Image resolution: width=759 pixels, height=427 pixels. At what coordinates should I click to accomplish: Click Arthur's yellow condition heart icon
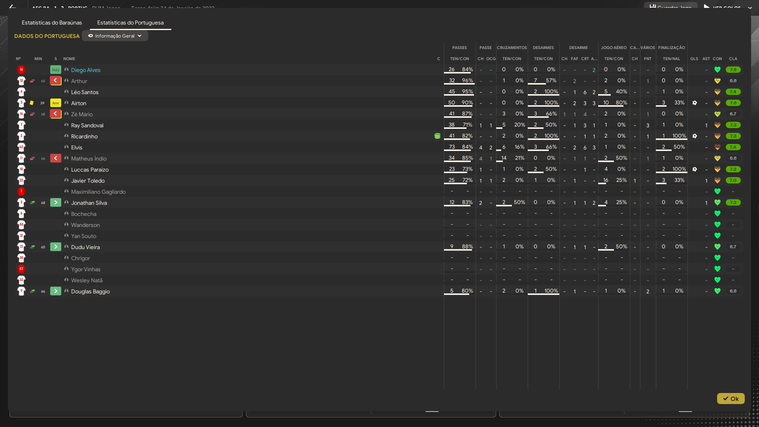pos(717,81)
